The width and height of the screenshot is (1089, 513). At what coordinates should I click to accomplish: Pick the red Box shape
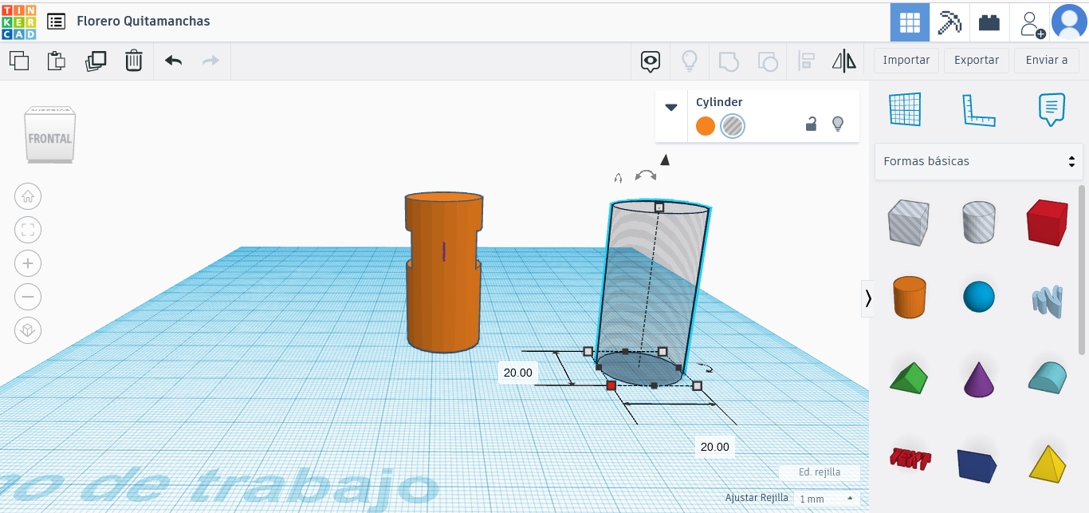1048,222
